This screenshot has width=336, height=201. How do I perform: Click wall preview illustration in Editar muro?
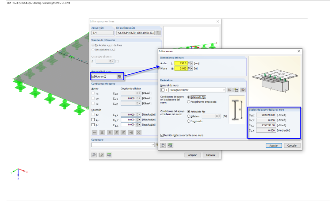(275, 81)
